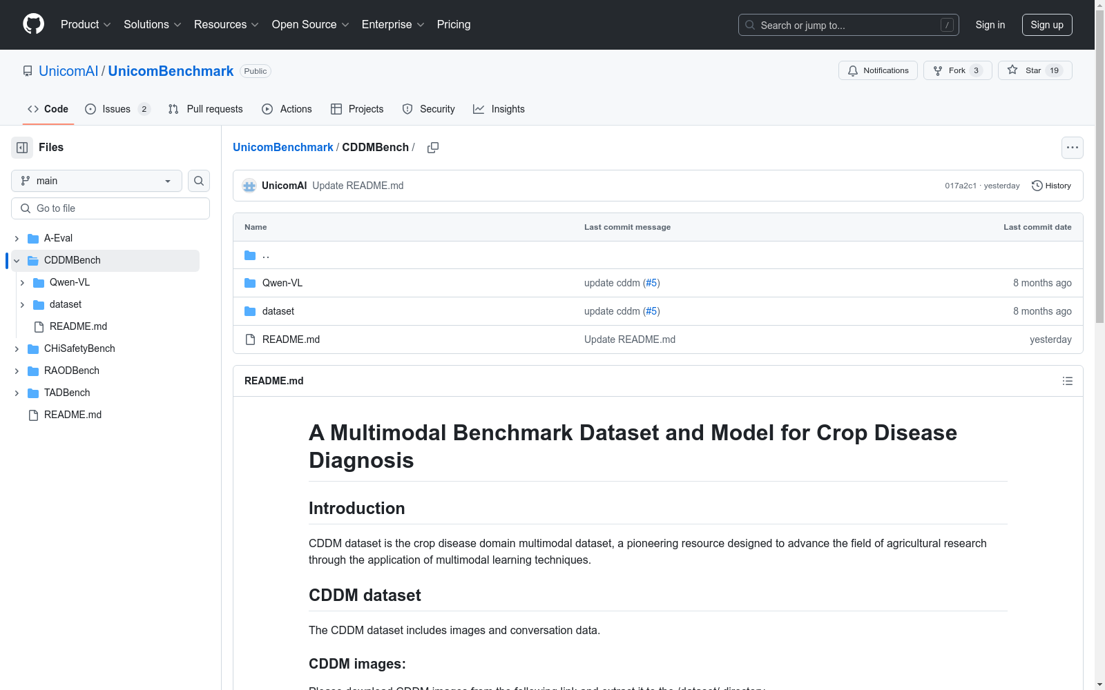Click A-Eval folder icon in tree
This screenshot has width=1105, height=690.
click(x=33, y=239)
